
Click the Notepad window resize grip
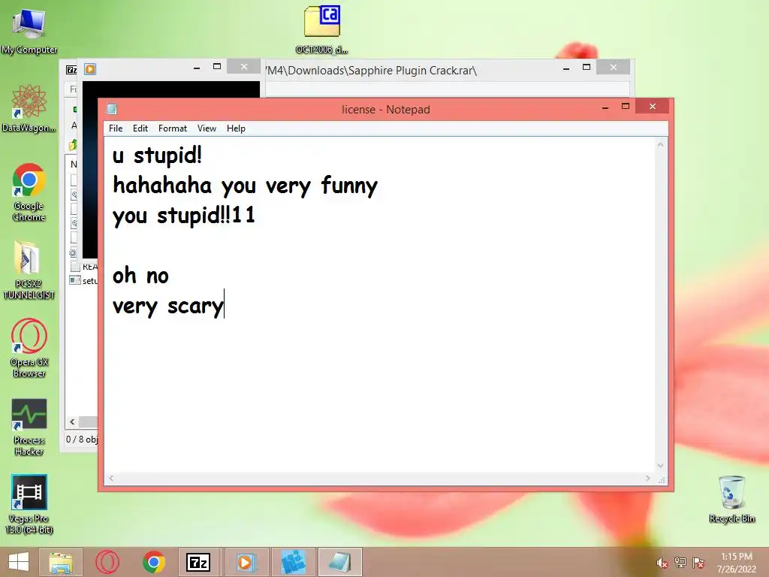pyautogui.click(x=662, y=479)
